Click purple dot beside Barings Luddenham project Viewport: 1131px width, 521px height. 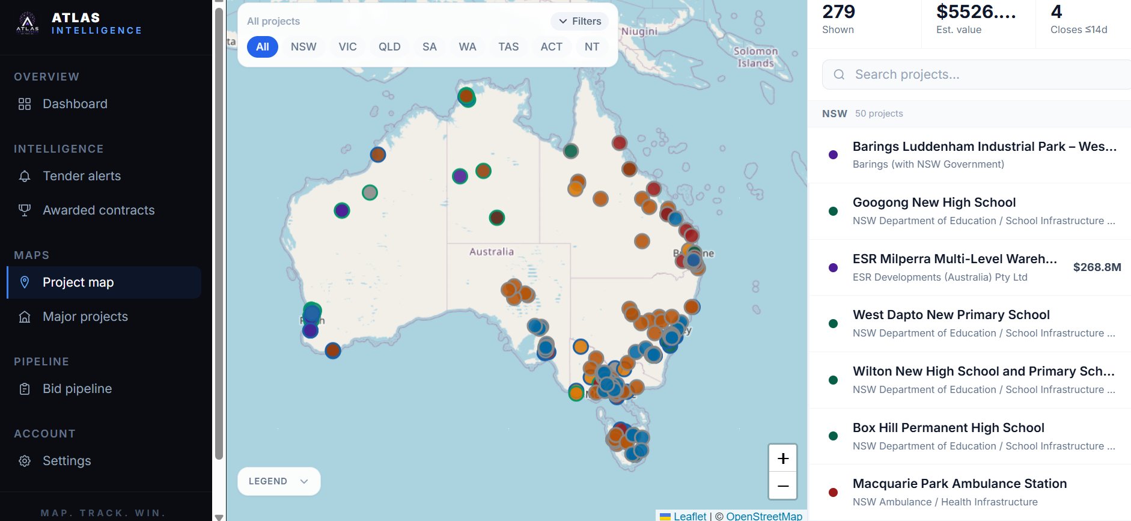pyautogui.click(x=833, y=155)
